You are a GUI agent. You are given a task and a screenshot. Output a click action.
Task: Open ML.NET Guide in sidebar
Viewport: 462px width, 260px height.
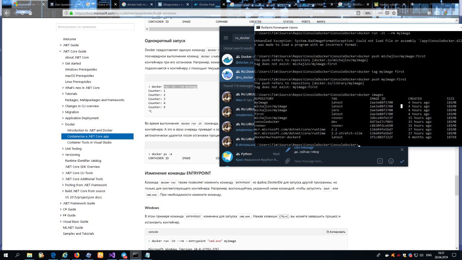click(73, 227)
